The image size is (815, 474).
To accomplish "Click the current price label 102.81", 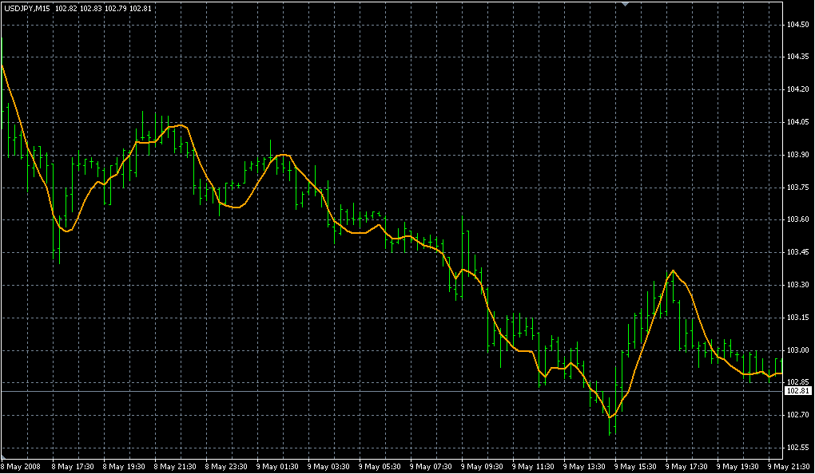I will click(x=798, y=392).
